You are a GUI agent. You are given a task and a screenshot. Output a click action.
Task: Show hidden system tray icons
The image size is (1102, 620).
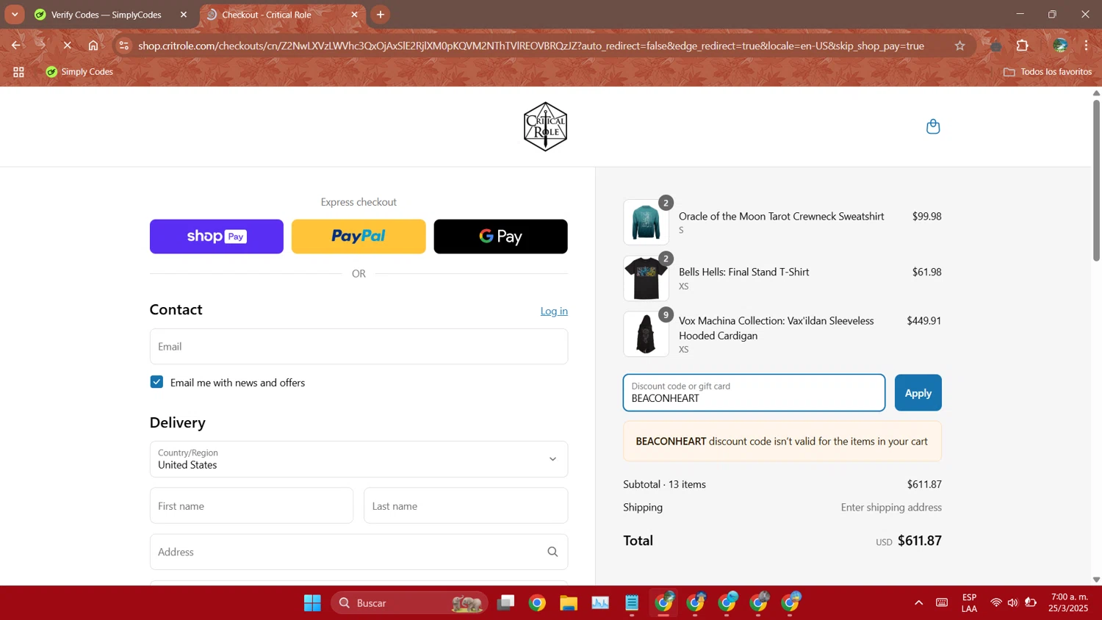coord(918,603)
